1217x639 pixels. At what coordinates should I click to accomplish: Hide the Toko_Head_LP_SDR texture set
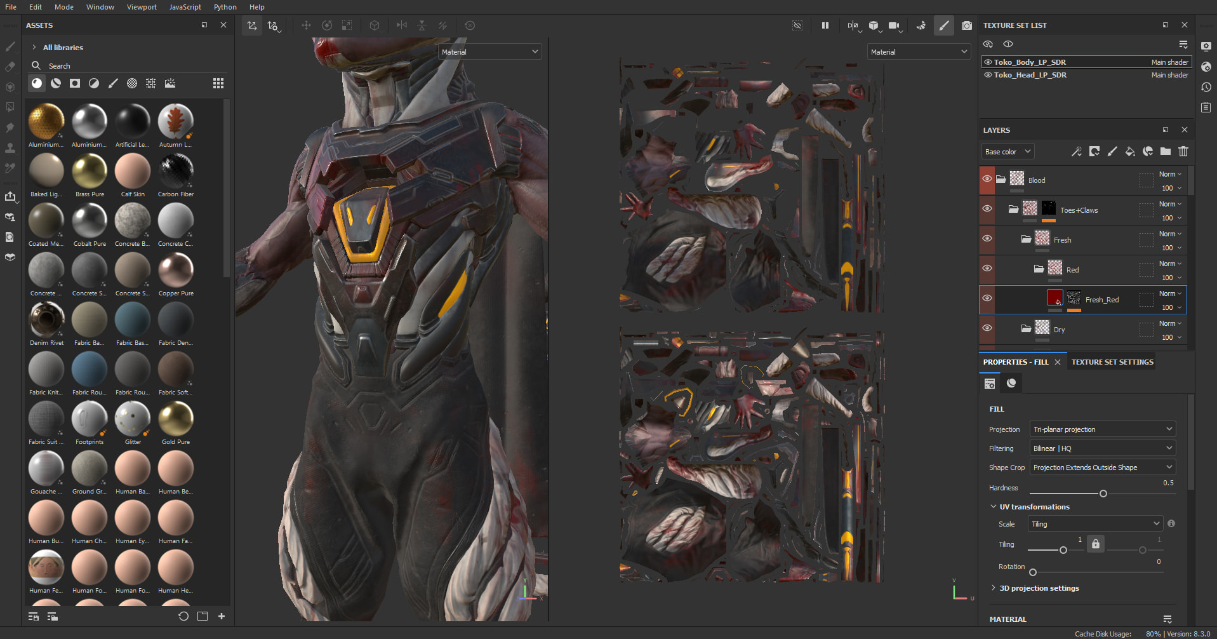tap(988, 75)
